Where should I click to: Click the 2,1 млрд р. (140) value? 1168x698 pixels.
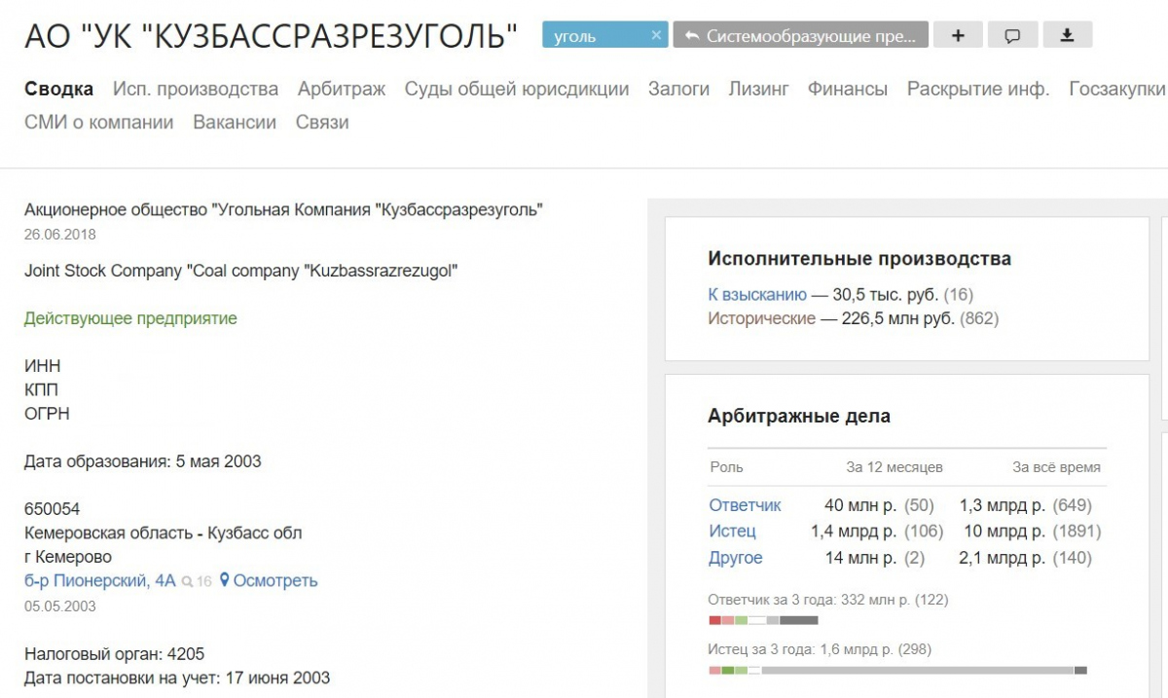(1026, 558)
